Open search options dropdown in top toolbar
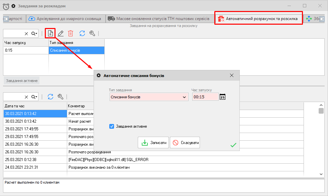Viewport: 328px width, 196px height. 34,33
